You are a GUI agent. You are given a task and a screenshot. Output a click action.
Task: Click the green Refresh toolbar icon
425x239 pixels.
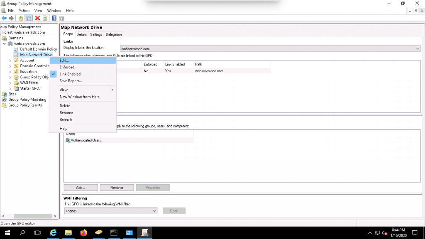pos(45,18)
